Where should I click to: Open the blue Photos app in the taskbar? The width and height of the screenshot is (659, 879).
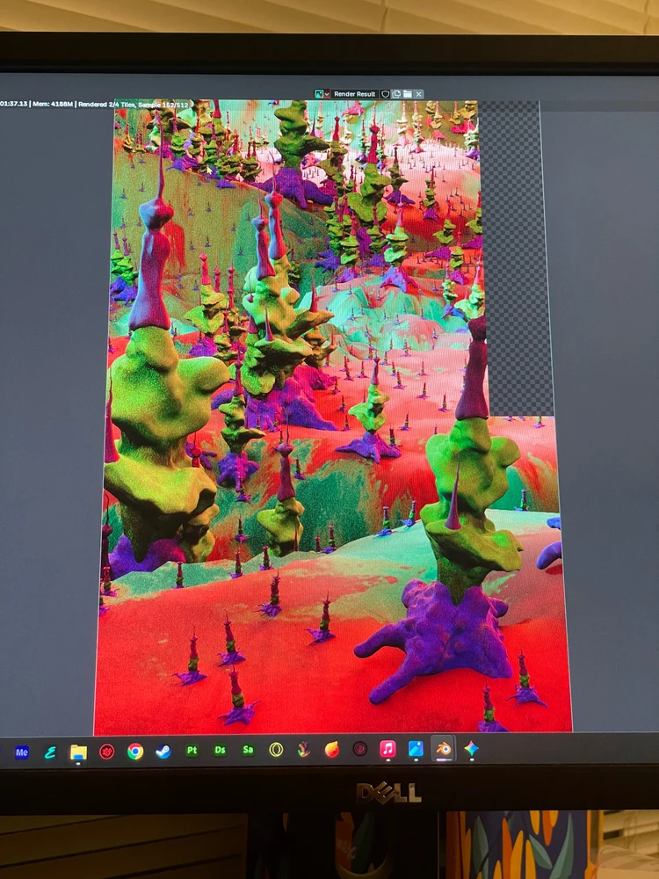click(x=416, y=749)
